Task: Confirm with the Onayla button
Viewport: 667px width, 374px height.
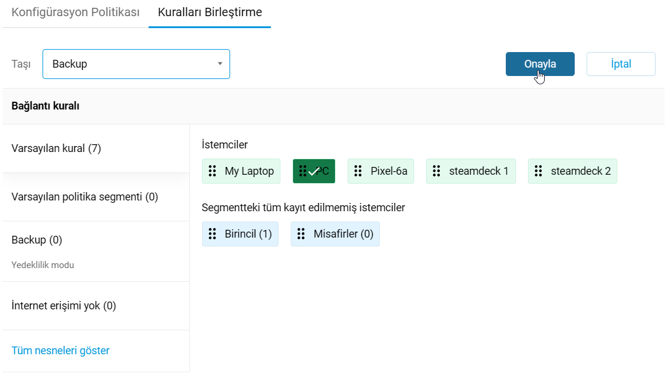Action: pyautogui.click(x=540, y=64)
